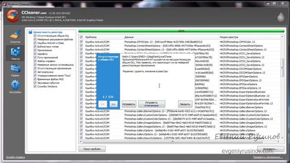Click scroll-up arrow of results list
290x163 pixels.
pyautogui.click(x=282, y=37)
